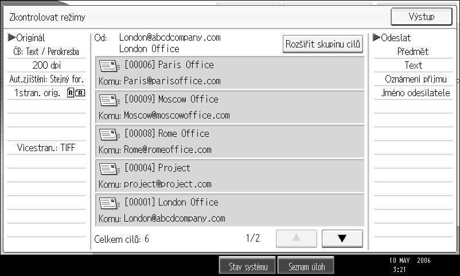
Task: Expand destination groups with Rozšířit skupinu cílů
Action: click(x=323, y=44)
